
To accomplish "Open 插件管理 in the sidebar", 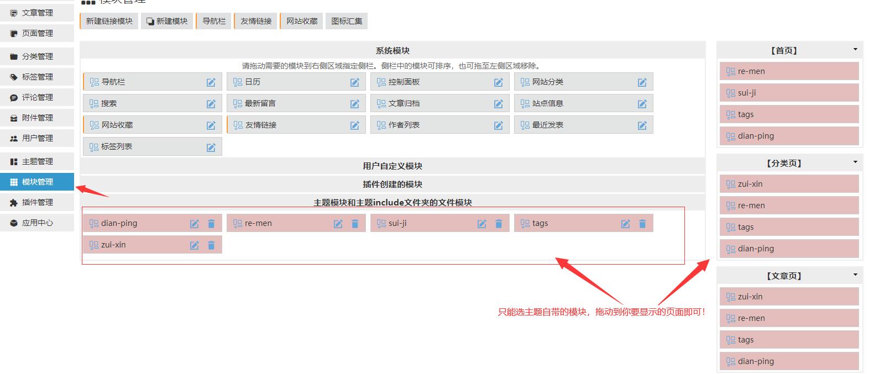I will tap(37, 202).
